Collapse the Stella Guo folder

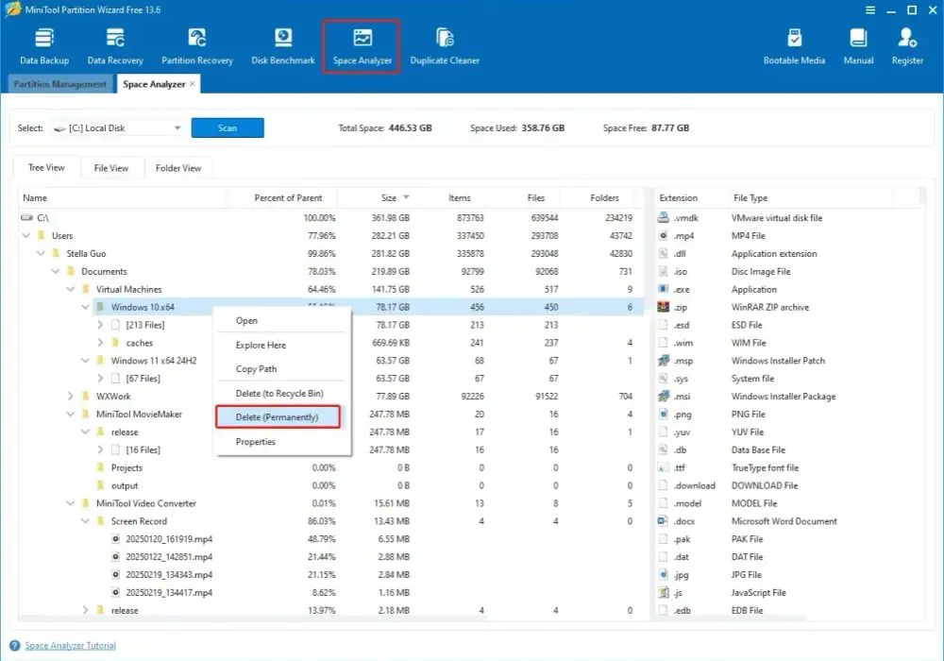[41, 253]
